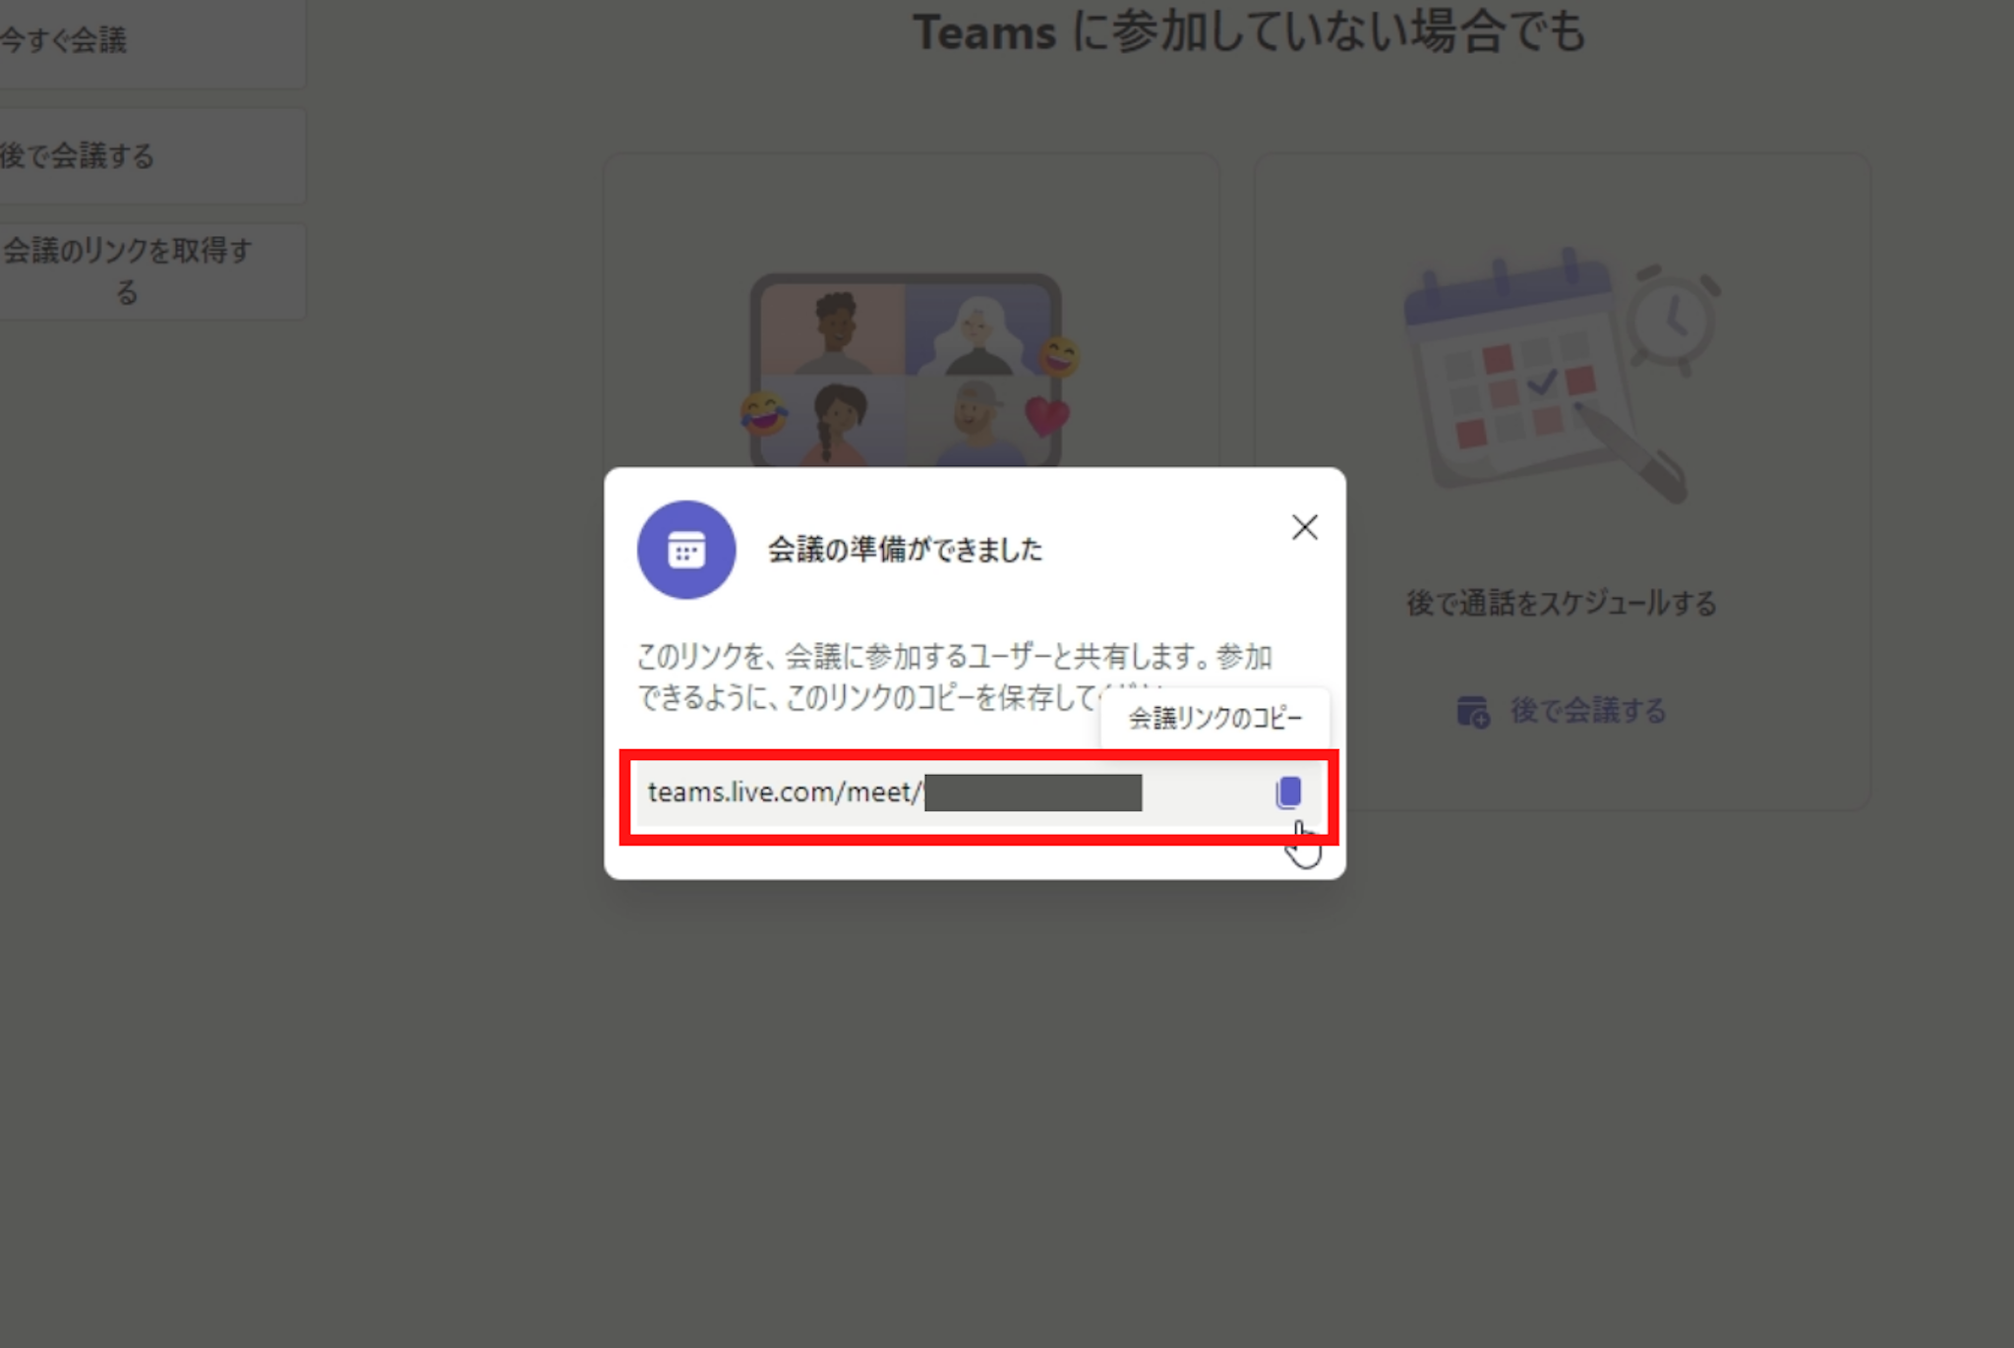The height and width of the screenshot is (1348, 2014).
Task: Open the 後で会議する link on right card
Action: (1587, 711)
